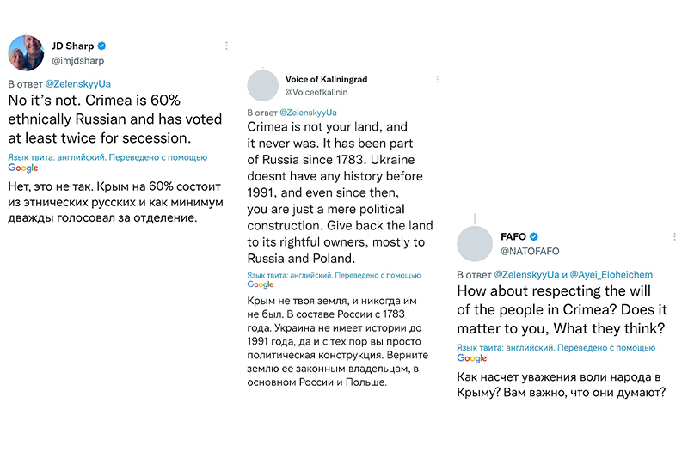Open more options menu on FAFO tweet
This screenshot has width=688, height=458.
pos(674,236)
